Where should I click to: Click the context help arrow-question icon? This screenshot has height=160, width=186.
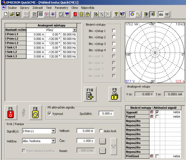pos(122,14)
